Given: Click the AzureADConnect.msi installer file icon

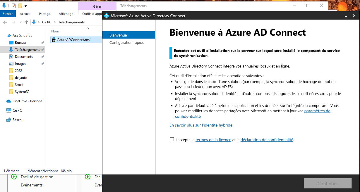Looking at the screenshot, I should coord(54,40).
